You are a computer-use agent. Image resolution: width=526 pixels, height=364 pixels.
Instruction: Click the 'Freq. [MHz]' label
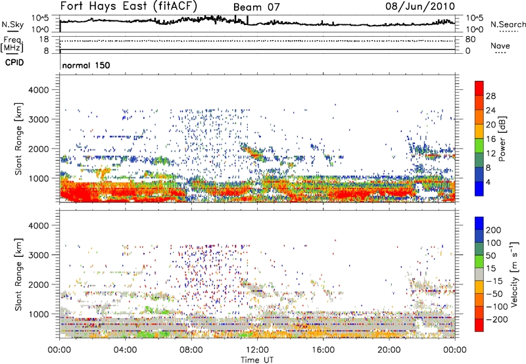tap(12, 44)
